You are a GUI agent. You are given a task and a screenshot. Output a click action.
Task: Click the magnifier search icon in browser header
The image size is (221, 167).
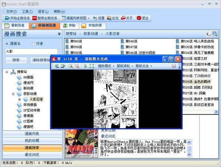215,34
